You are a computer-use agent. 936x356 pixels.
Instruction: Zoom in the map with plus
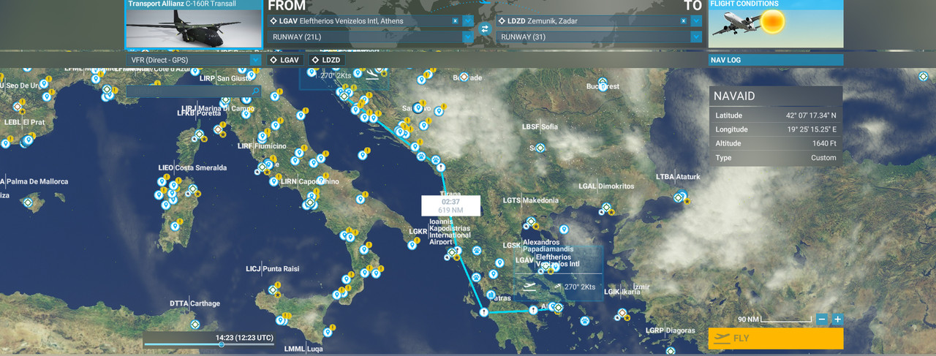tap(837, 319)
